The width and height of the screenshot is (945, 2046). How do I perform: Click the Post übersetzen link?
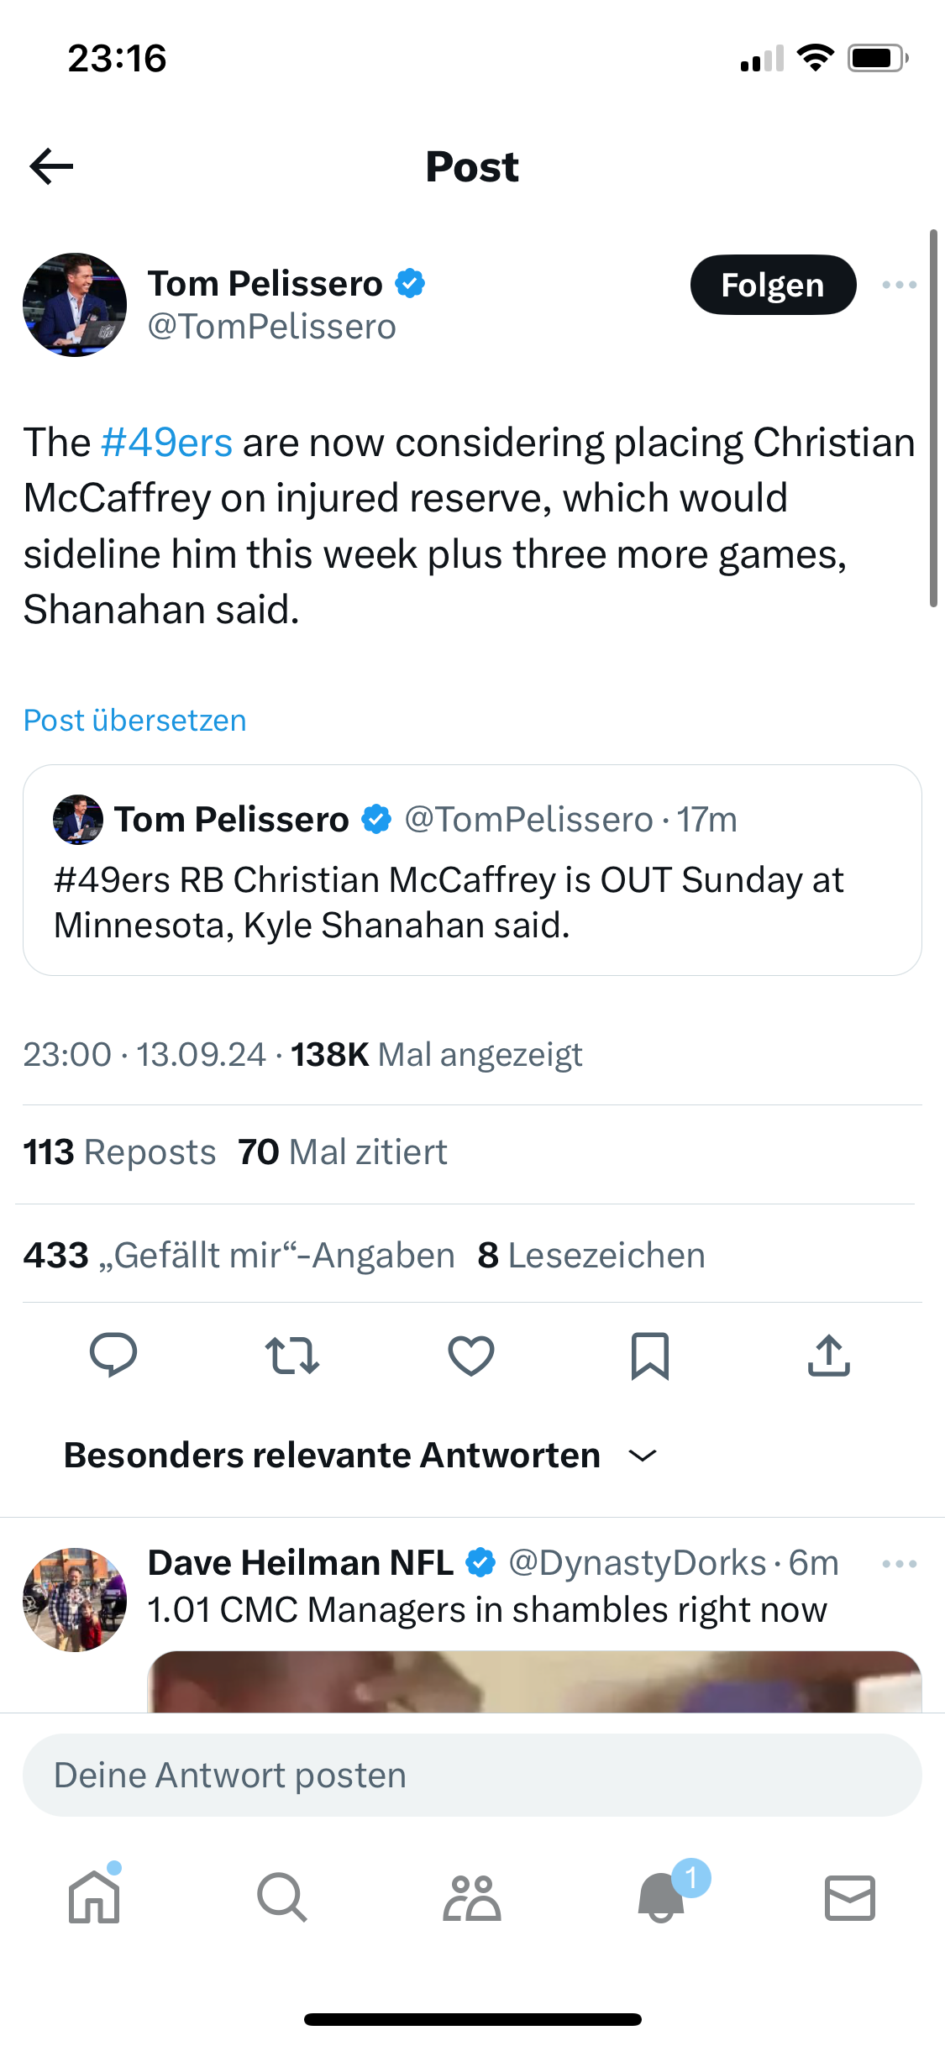pos(135,721)
